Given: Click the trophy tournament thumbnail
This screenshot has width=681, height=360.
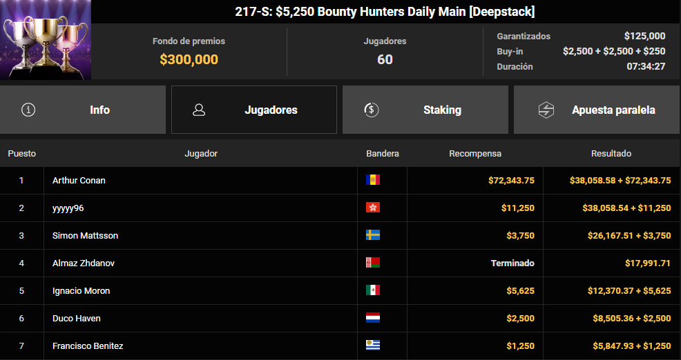Looking at the screenshot, I should point(46,40).
